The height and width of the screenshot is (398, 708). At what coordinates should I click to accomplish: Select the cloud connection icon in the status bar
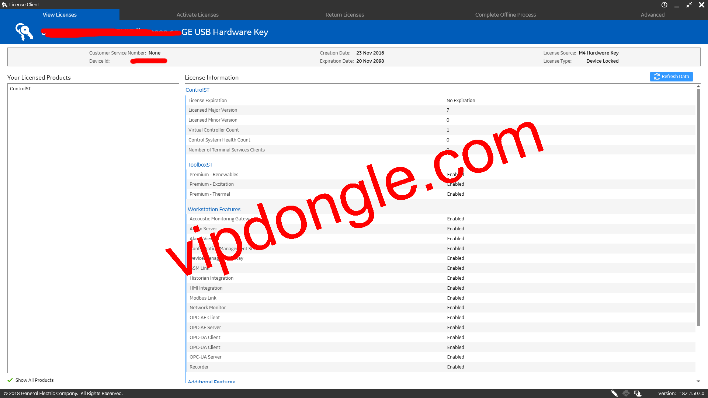[626, 393]
